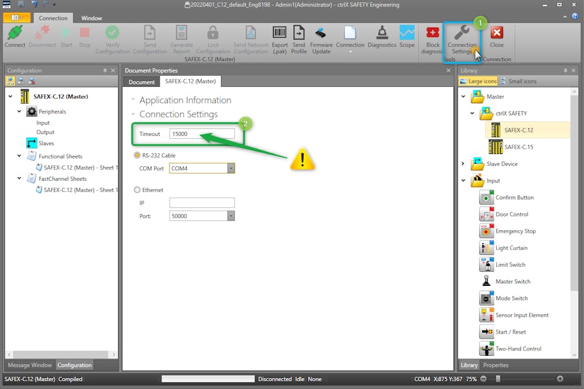Click the Ethernet IP input field
The width and height of the screenshot is (584, 389).
(x=202, y=202)
